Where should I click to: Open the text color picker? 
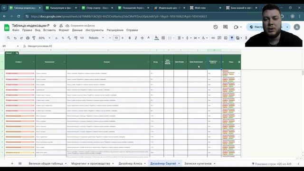coord(149,38)
